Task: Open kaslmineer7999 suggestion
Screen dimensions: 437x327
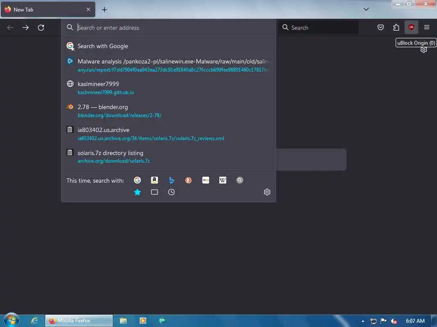Action: [168, 88]
